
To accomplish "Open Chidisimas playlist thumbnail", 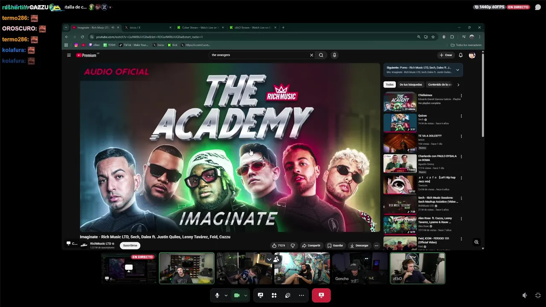I will (400, 102).
